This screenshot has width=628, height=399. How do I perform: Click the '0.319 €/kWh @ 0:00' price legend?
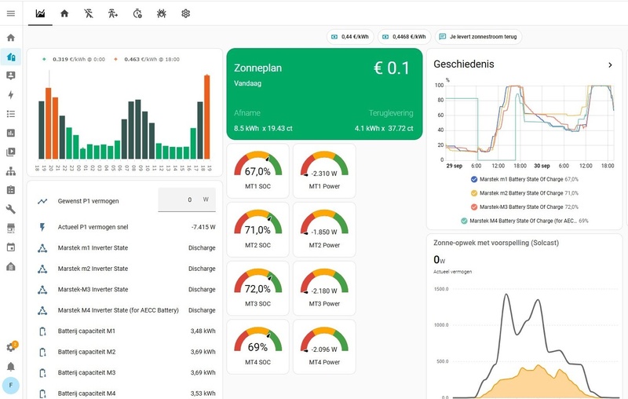(x=75, y=59)
